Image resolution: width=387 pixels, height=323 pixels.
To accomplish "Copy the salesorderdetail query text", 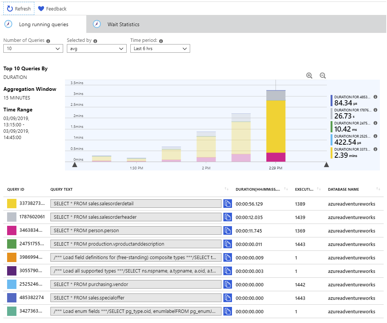I will [x=227, y=204].
